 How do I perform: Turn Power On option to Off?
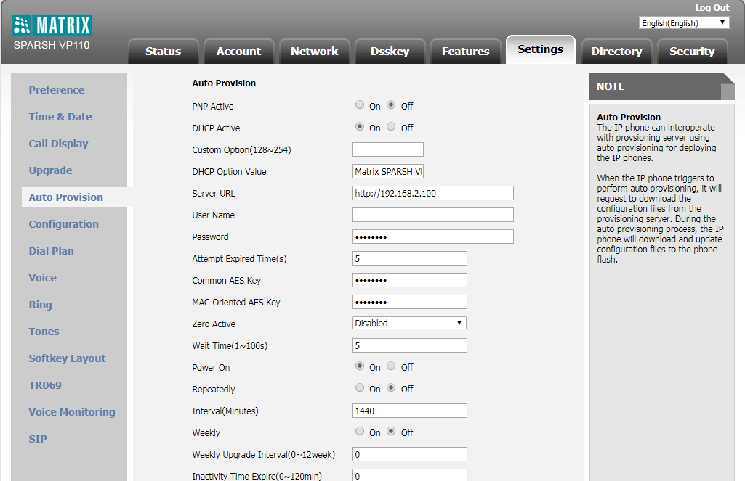click(x=391, y=366)
